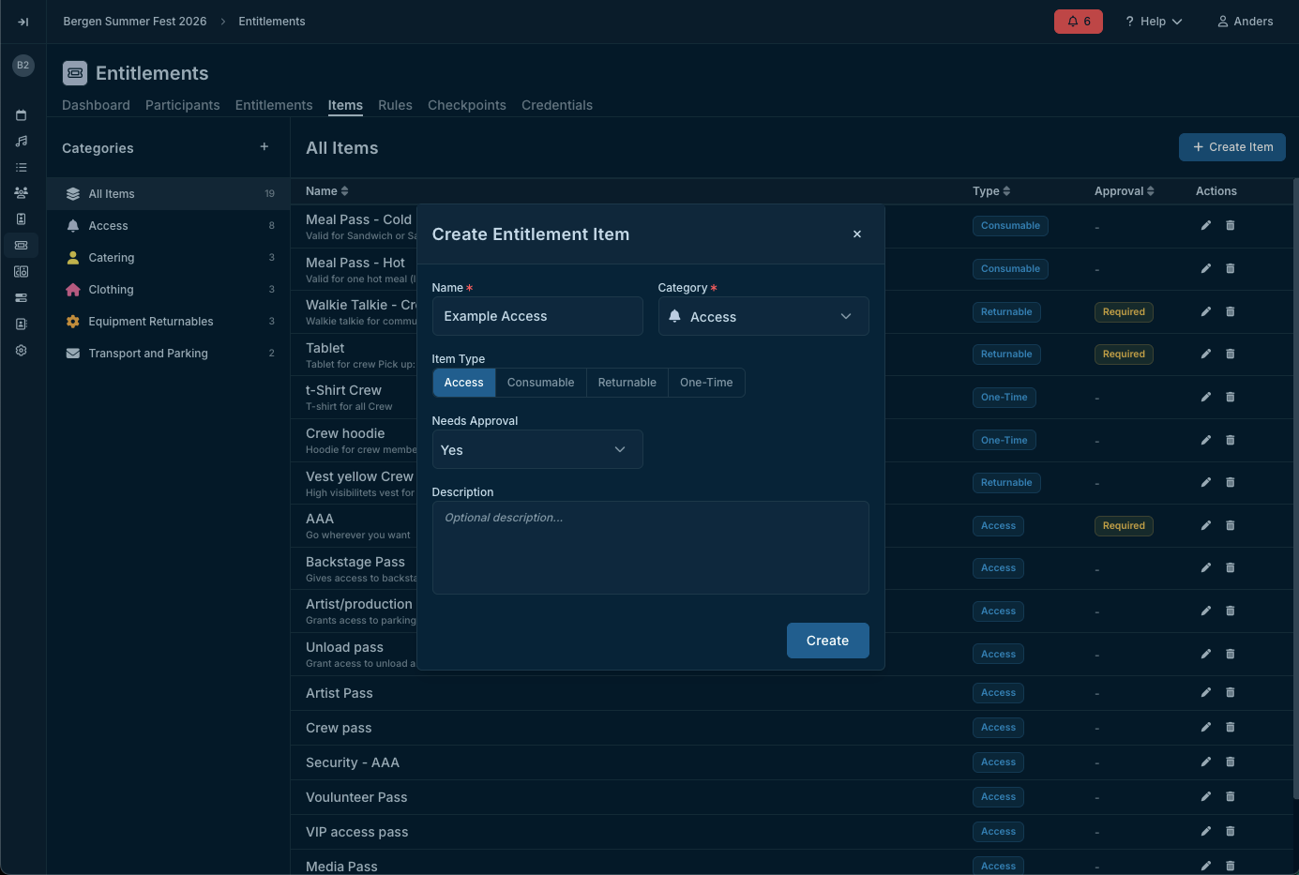Delete the Walkie Talkie item
1299x875 pixels.
pos(1231,311)
